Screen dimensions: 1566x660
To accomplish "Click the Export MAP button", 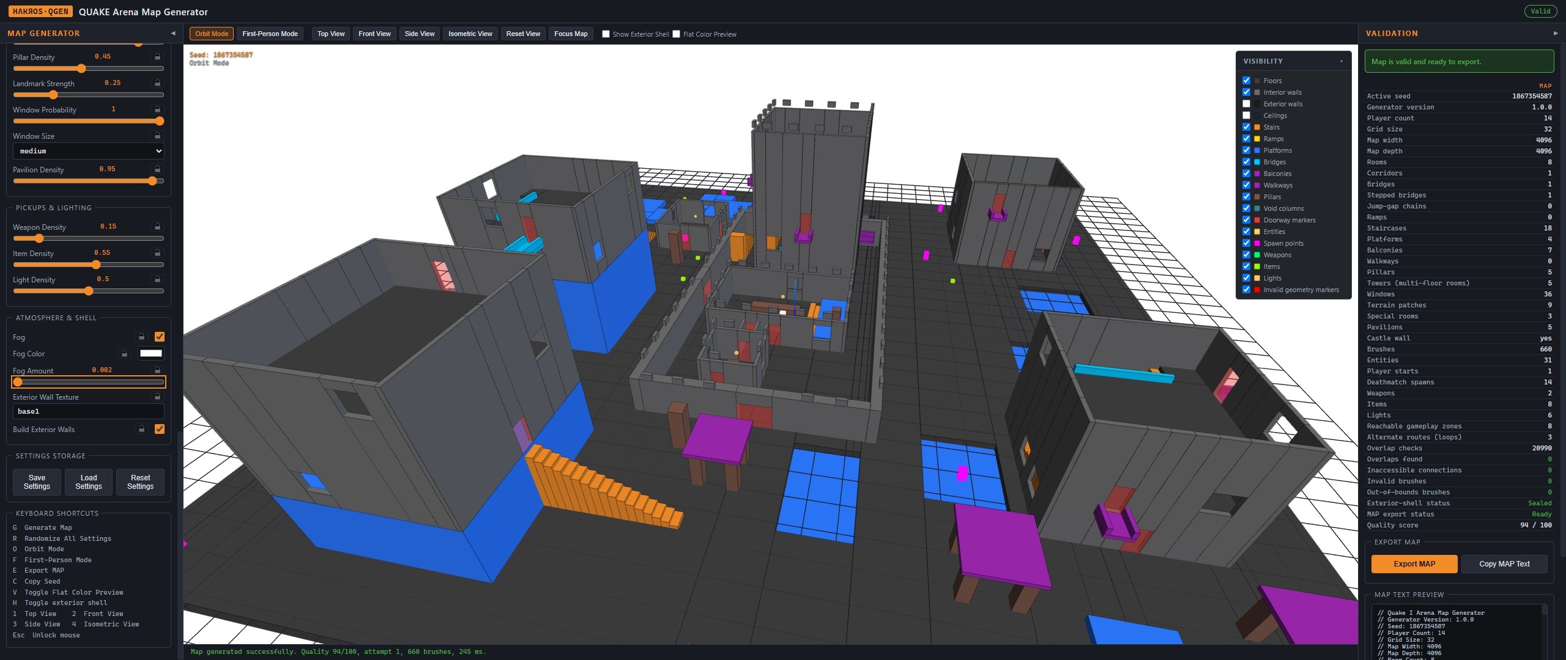I will [1414, 564].
